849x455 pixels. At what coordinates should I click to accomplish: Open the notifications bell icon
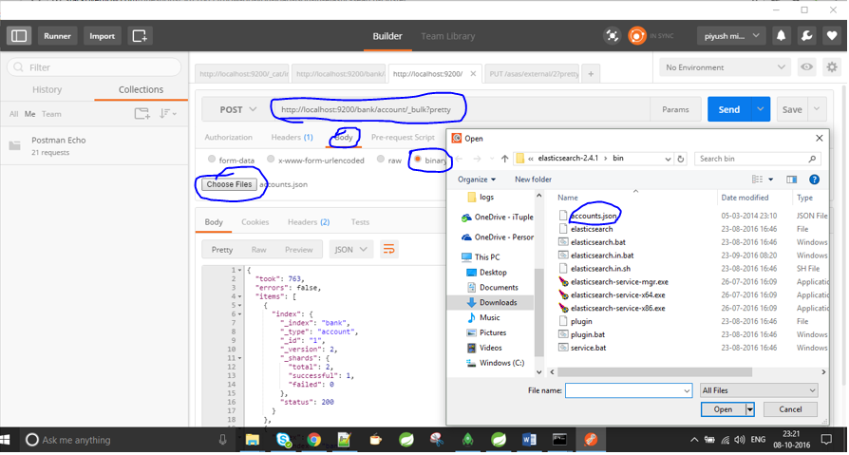coord(781,36)
